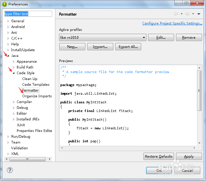
Task: Expand the XML tree node
Action: (x=8, y=154)
